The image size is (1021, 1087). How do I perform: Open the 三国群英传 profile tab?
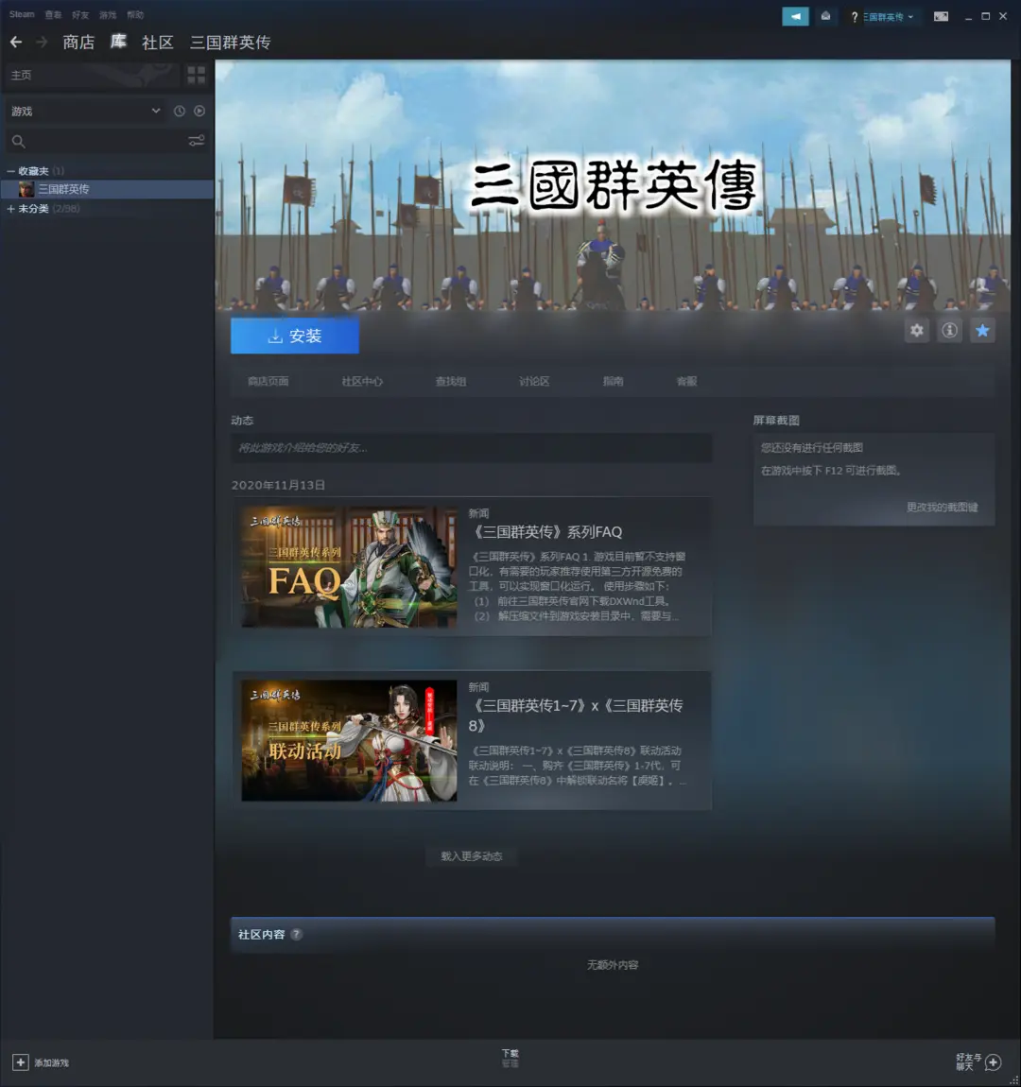coord(230,43)
